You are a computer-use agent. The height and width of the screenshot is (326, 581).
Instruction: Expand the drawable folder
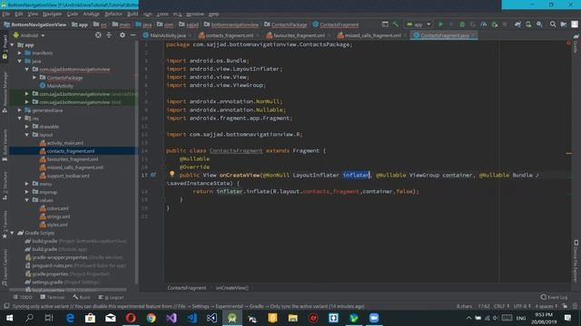pyautogui.click(x=27, y=127)
